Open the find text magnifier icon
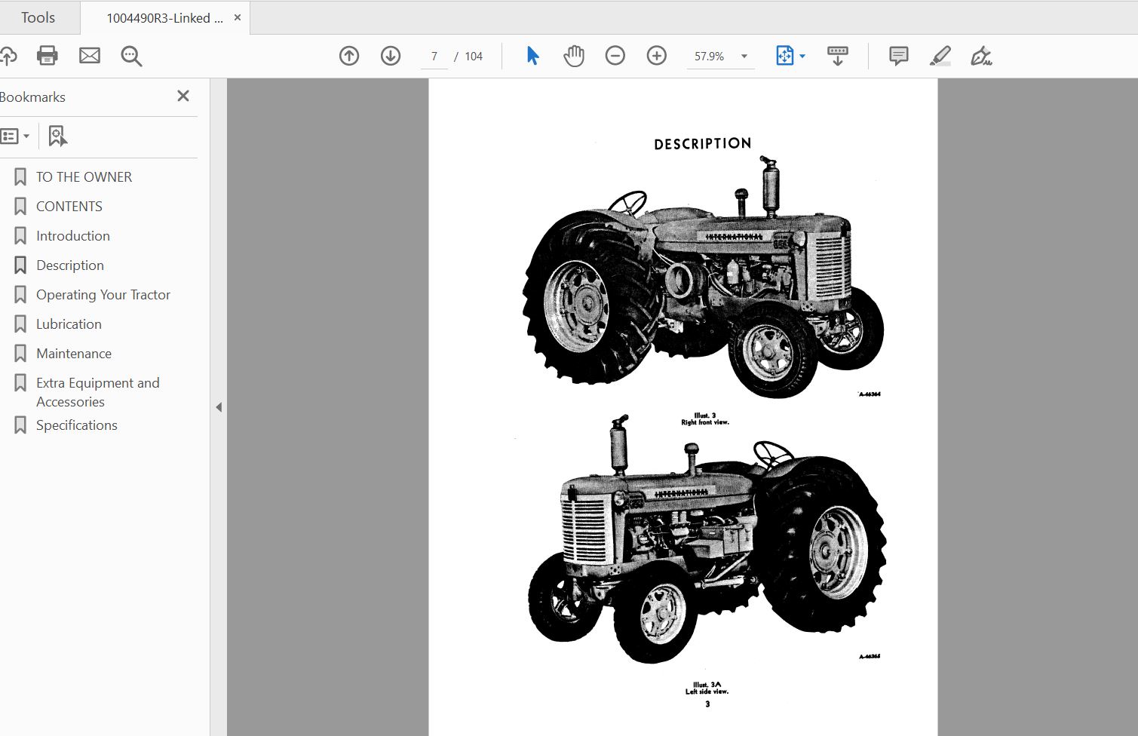 pyautogui.click(x=131, y=56)
